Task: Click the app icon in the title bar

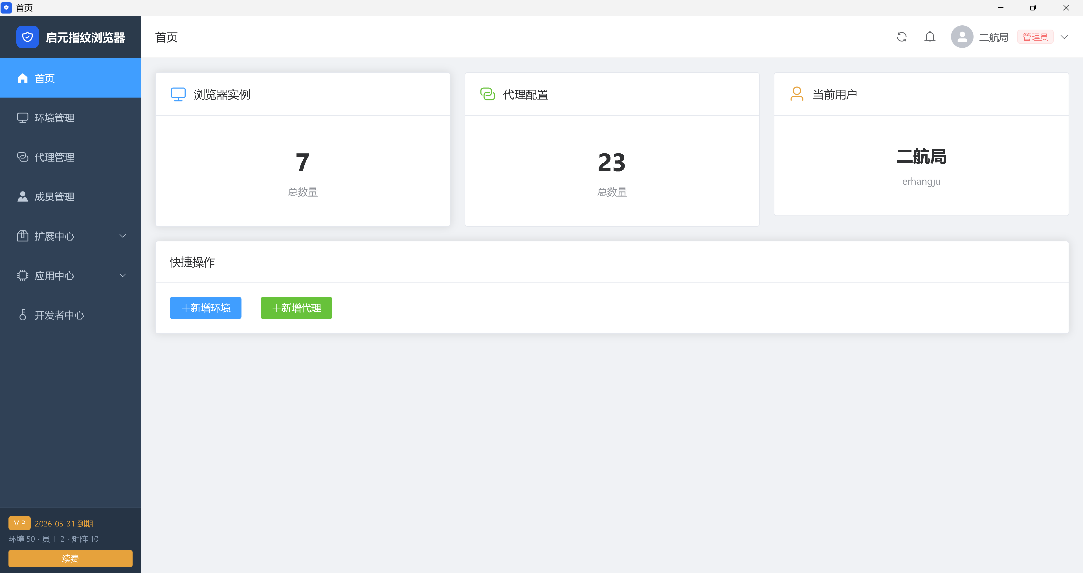Action: click(6, 8)
